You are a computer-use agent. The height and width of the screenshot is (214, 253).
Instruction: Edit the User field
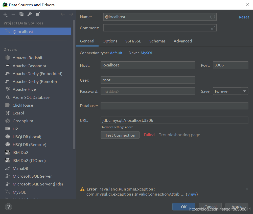point(148,80)
